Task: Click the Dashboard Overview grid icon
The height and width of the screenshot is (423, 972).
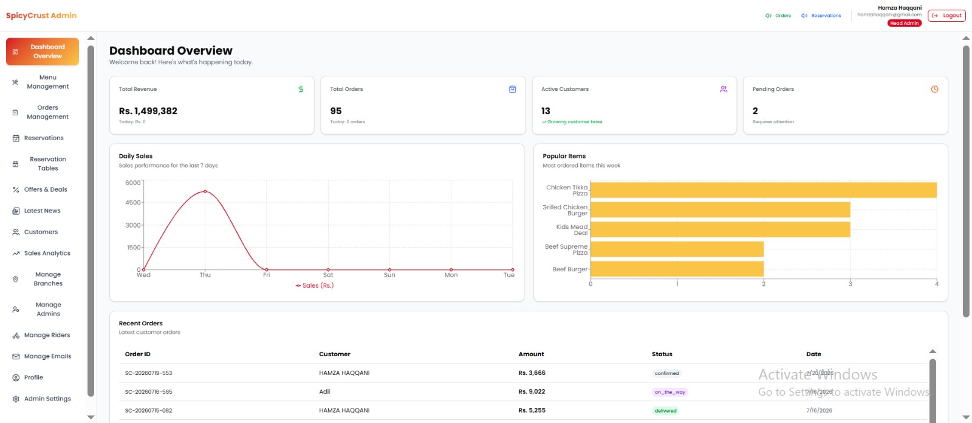Action: coord(15,52)
